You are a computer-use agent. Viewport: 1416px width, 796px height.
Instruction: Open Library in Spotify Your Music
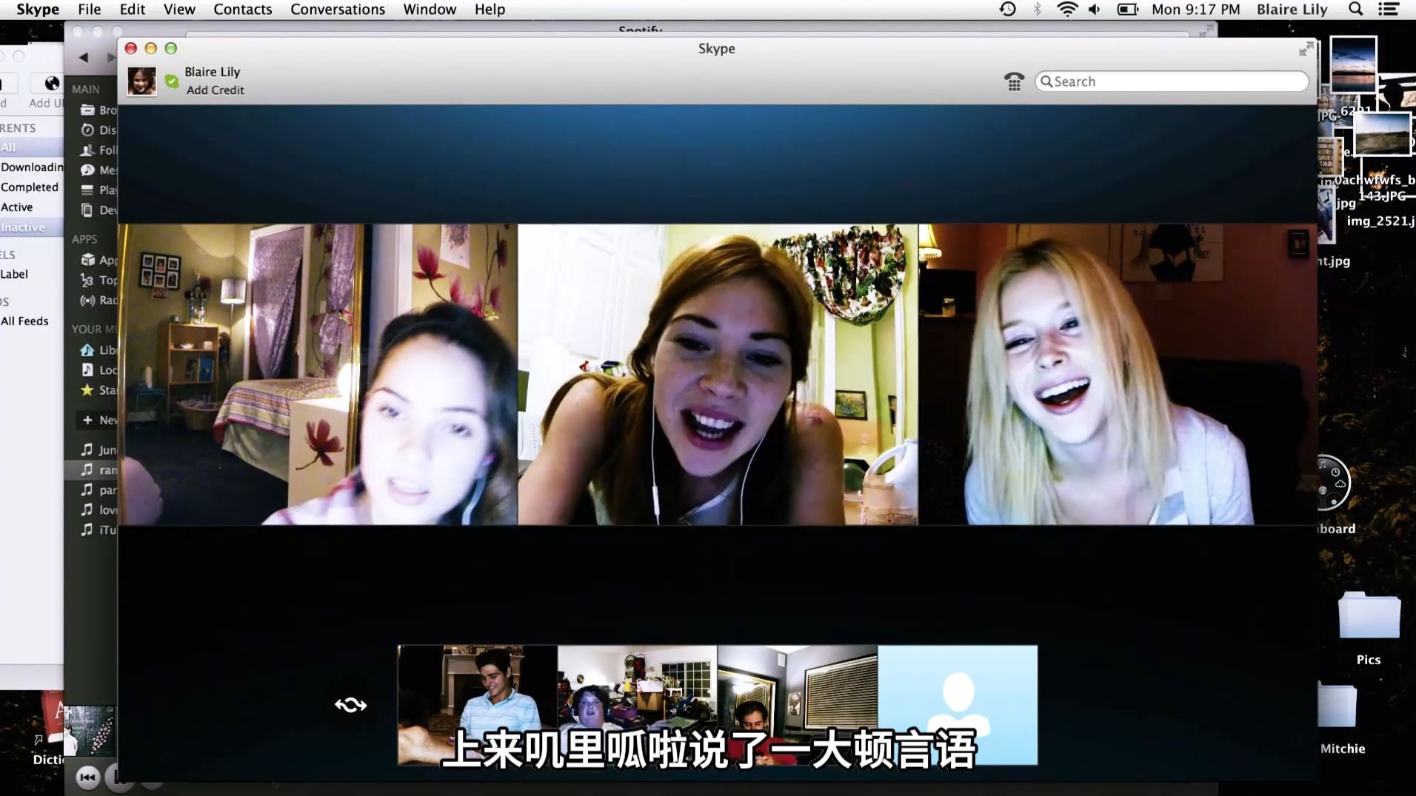[98, 350]
